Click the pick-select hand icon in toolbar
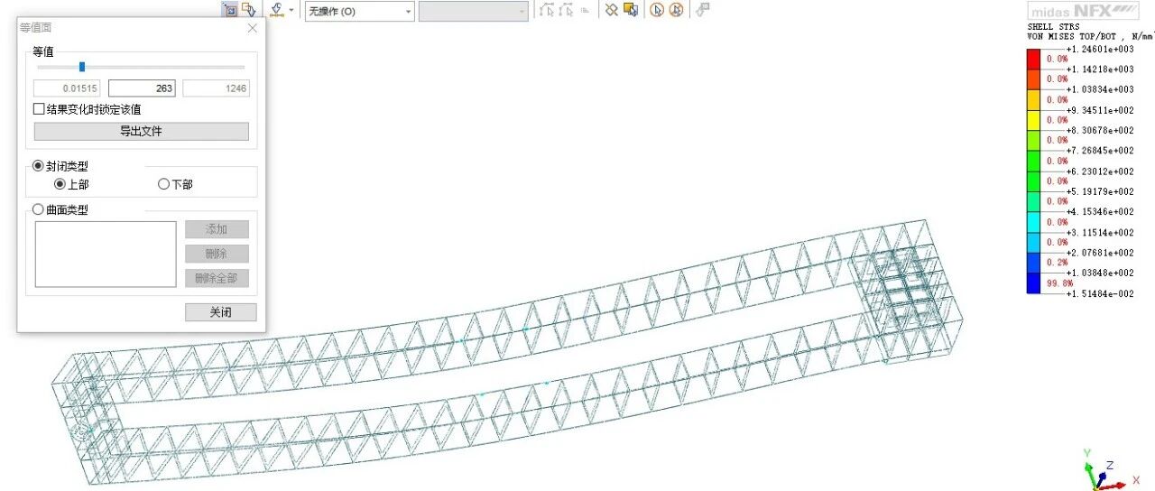Image resolution: width=1155 pixels, height=491 pixels. click(248, 10)
